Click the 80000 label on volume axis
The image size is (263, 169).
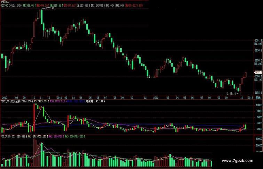(x=259, y=139)
